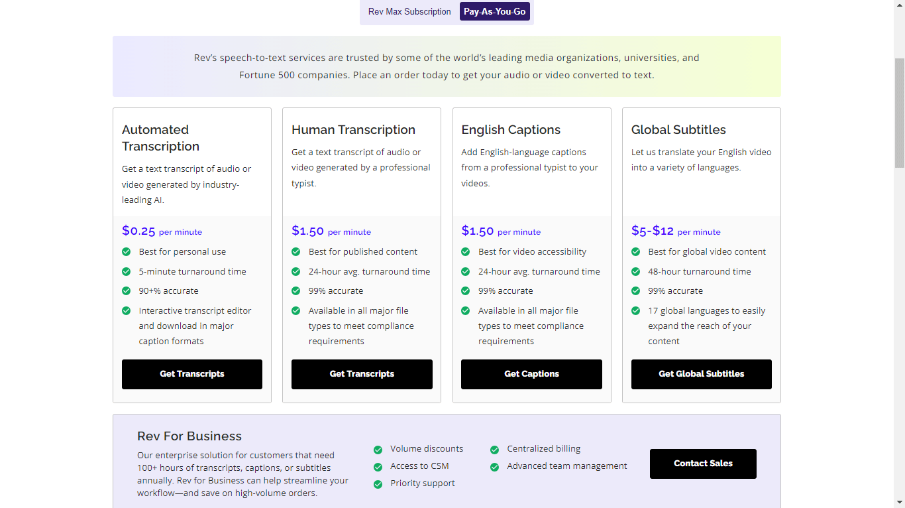Click checkmark beside English Captions 24-hour turnaround
This screenshot has height=508, width=905.
click(466, 271)
